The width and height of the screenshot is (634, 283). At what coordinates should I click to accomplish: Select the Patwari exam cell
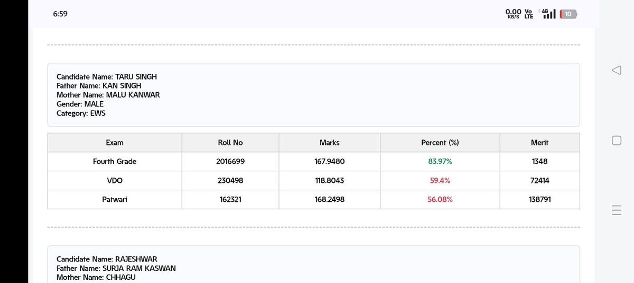point(115,200)
